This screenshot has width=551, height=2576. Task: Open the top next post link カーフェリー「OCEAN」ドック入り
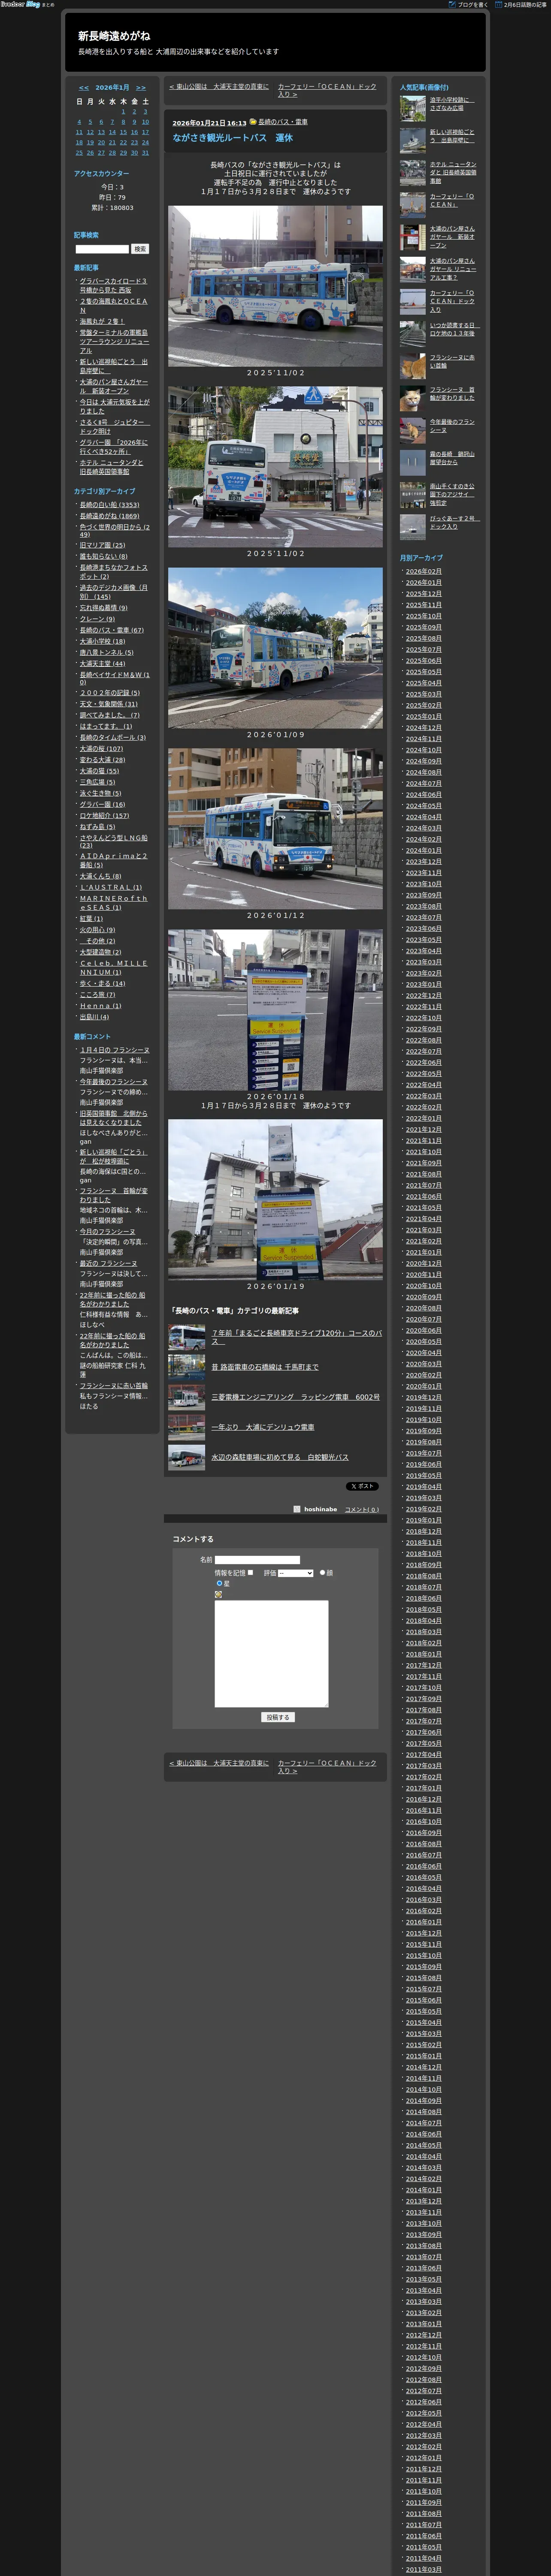point(327,90)
